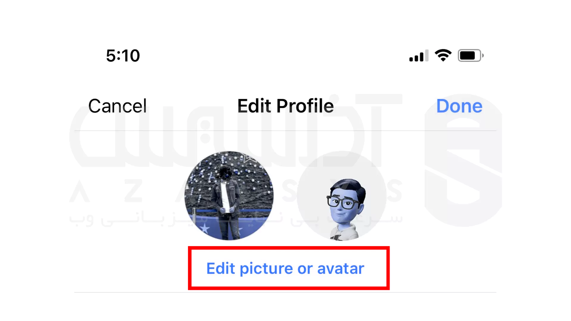
Task: Tap the Edit Profile title
Action: (x=285, y=106)
